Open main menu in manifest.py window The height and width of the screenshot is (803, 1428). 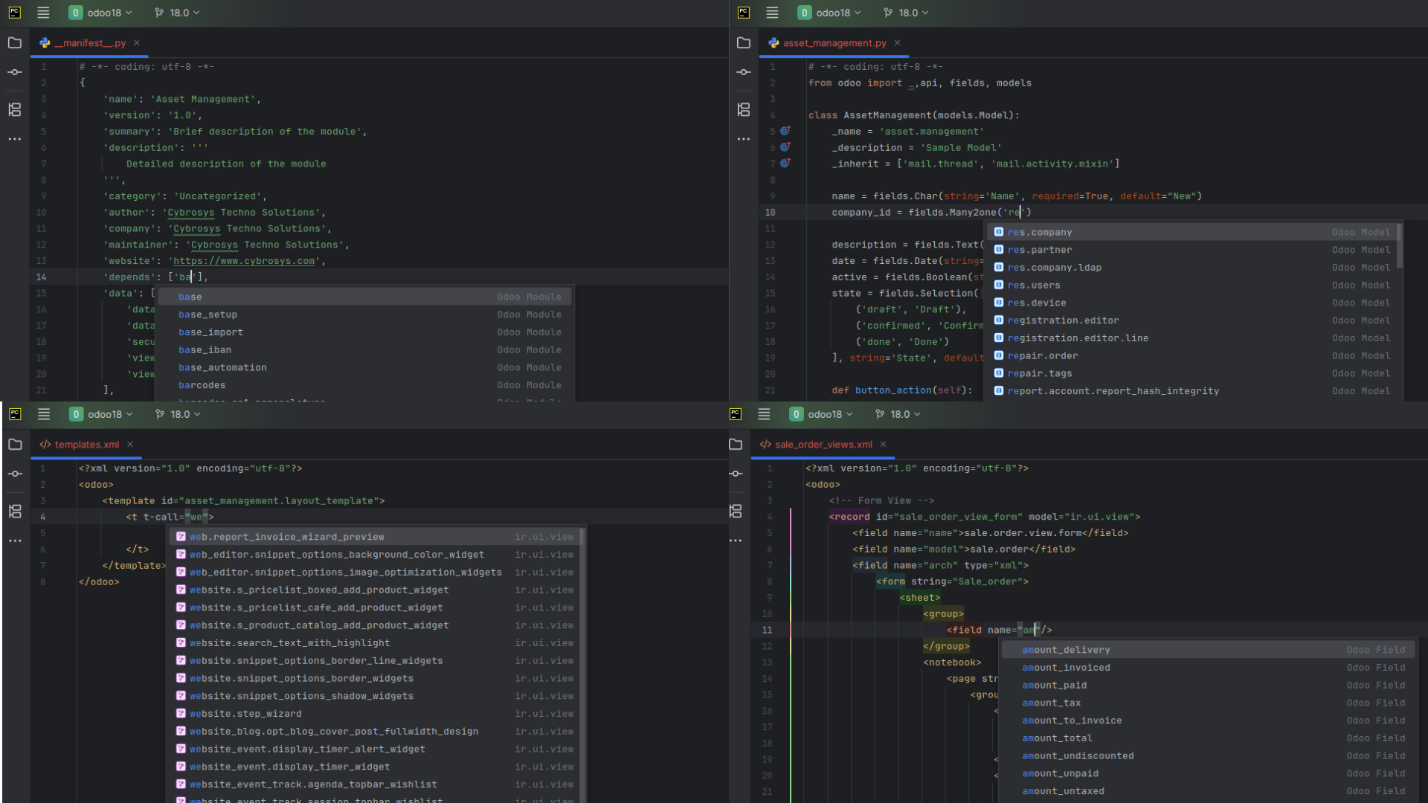coord(43,13)
